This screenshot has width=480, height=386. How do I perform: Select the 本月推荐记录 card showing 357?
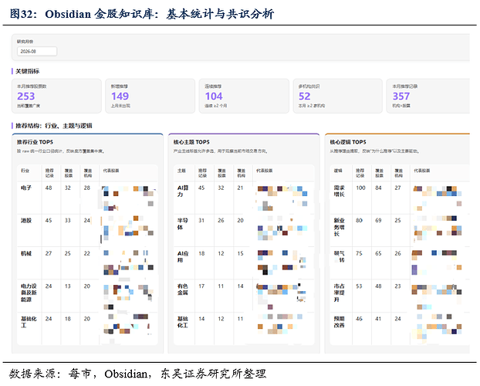click(x=428, y=96)
